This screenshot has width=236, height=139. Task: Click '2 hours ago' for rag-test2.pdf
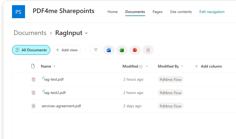133,93
